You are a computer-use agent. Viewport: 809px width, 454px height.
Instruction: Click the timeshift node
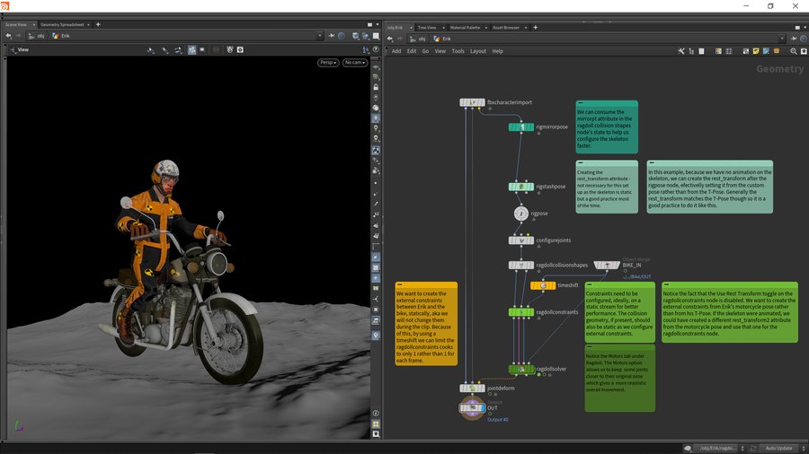pyautogui.click(x=543, y=285)
